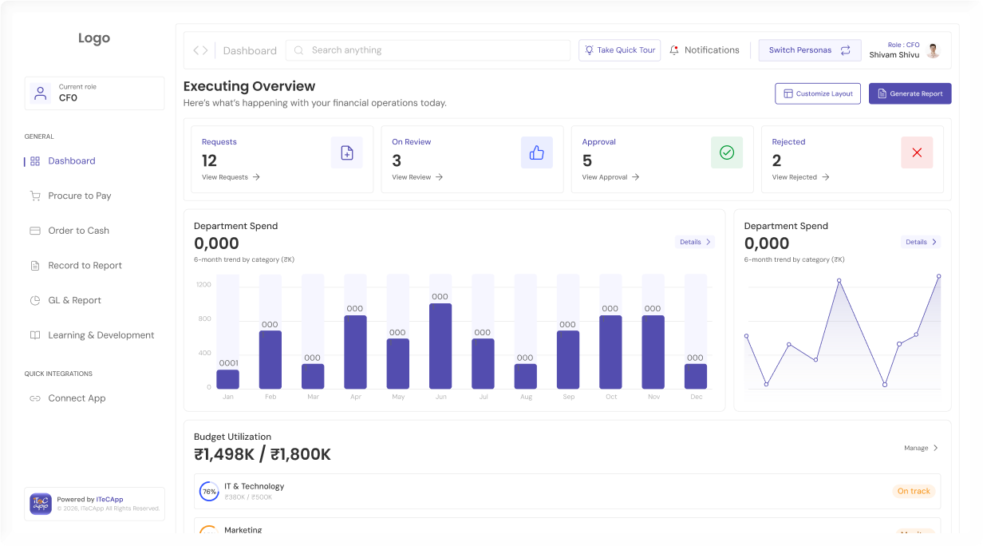Click the Jun bar in Department Spend chart
The width and height of the screenshot is (983, 546).
440,346
